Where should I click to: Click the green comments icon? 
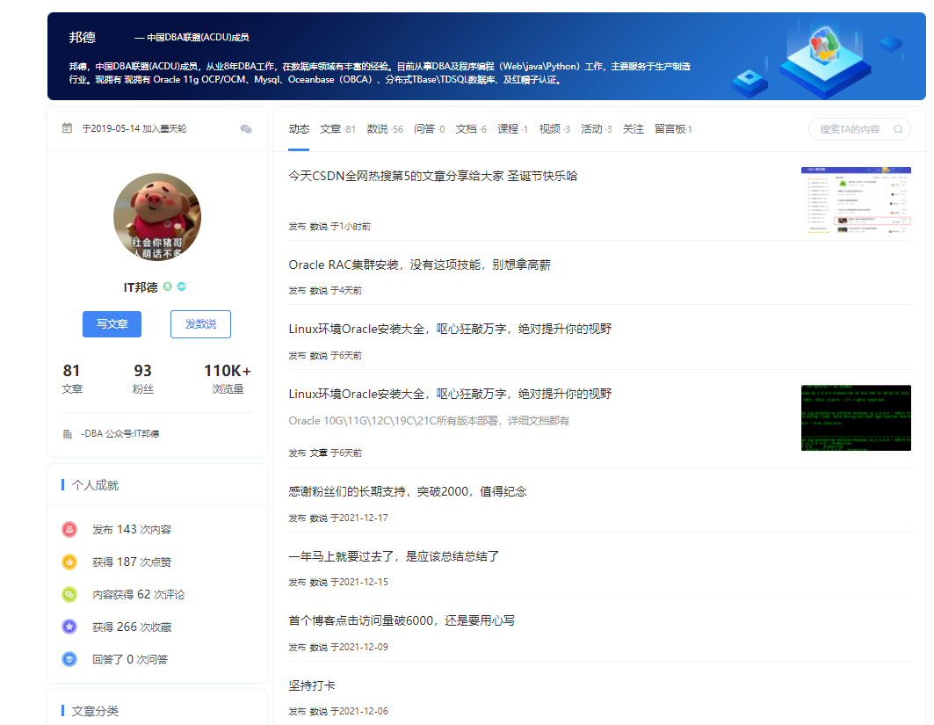69,595
